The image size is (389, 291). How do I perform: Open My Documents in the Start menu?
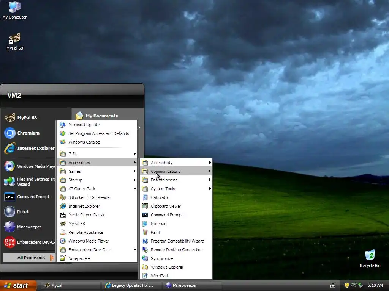click(x=97, y=116)
